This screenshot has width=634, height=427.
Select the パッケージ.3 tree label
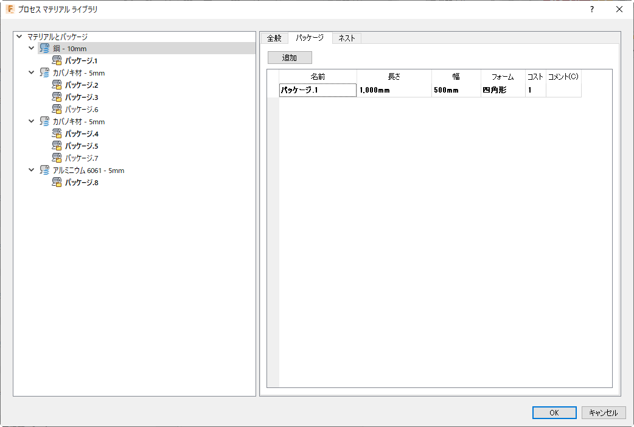pos(82,97)
